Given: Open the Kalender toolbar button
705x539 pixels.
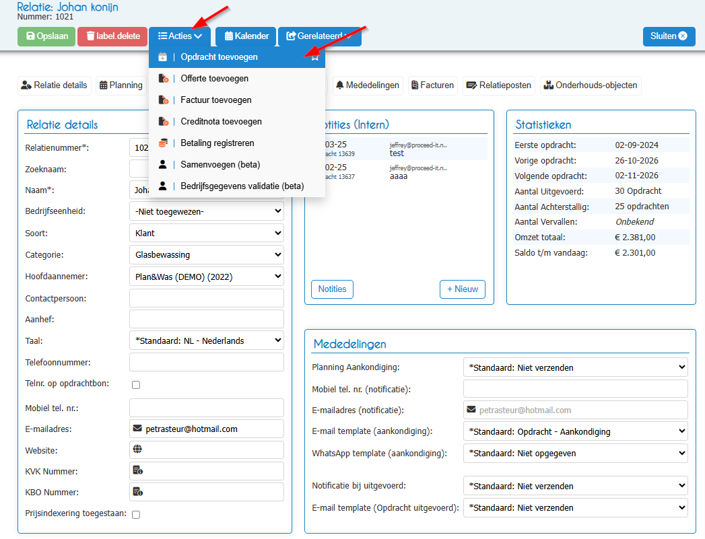Looking at the screenshot, I should 246,36.
